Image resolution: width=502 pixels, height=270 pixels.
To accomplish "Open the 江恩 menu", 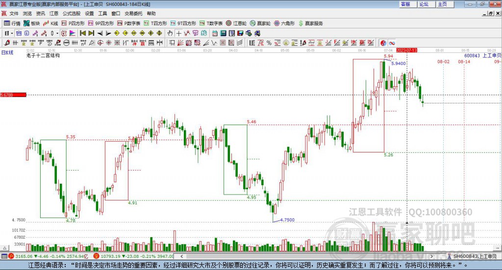I will tap(54, 13).
